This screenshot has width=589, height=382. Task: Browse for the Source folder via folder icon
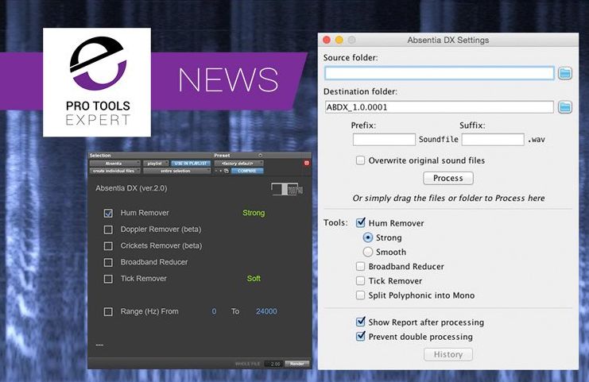(x=564, y=73)
